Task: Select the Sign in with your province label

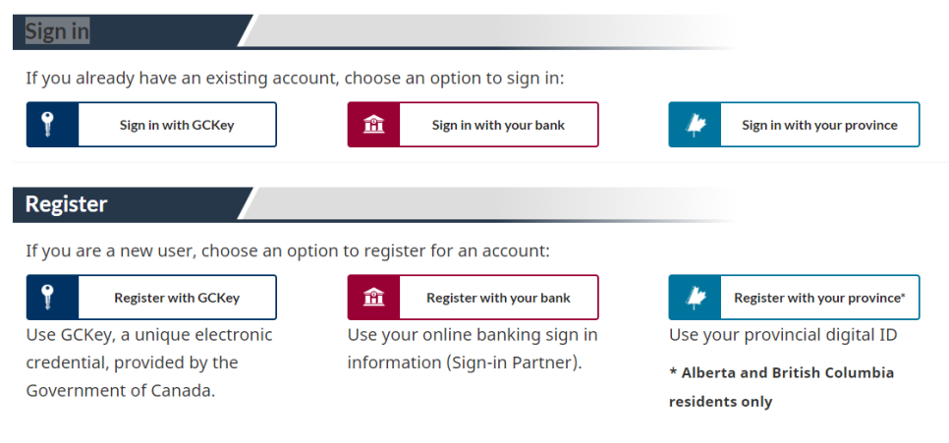Action: [x=819, y=125]
